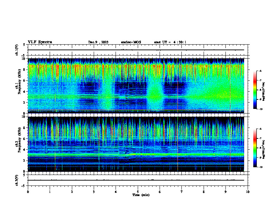This screenshot has height=215, width=279.
Task: Click time tick label "5" on bottom axis
Action: (x=138, y=191)
